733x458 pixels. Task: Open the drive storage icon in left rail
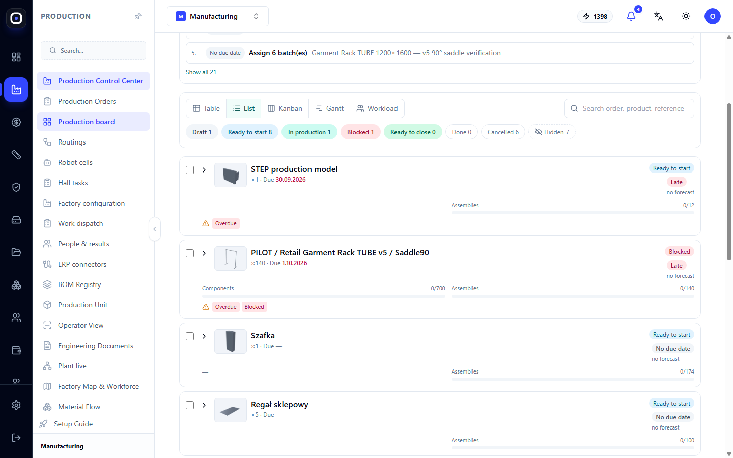16,220
